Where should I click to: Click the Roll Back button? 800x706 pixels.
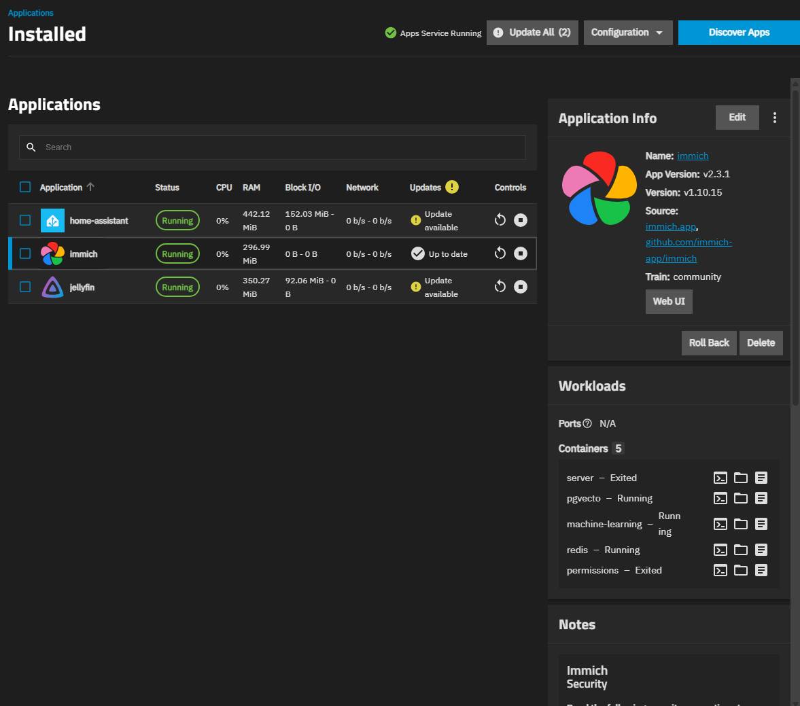pyautogui.click(x=709, y=342)
